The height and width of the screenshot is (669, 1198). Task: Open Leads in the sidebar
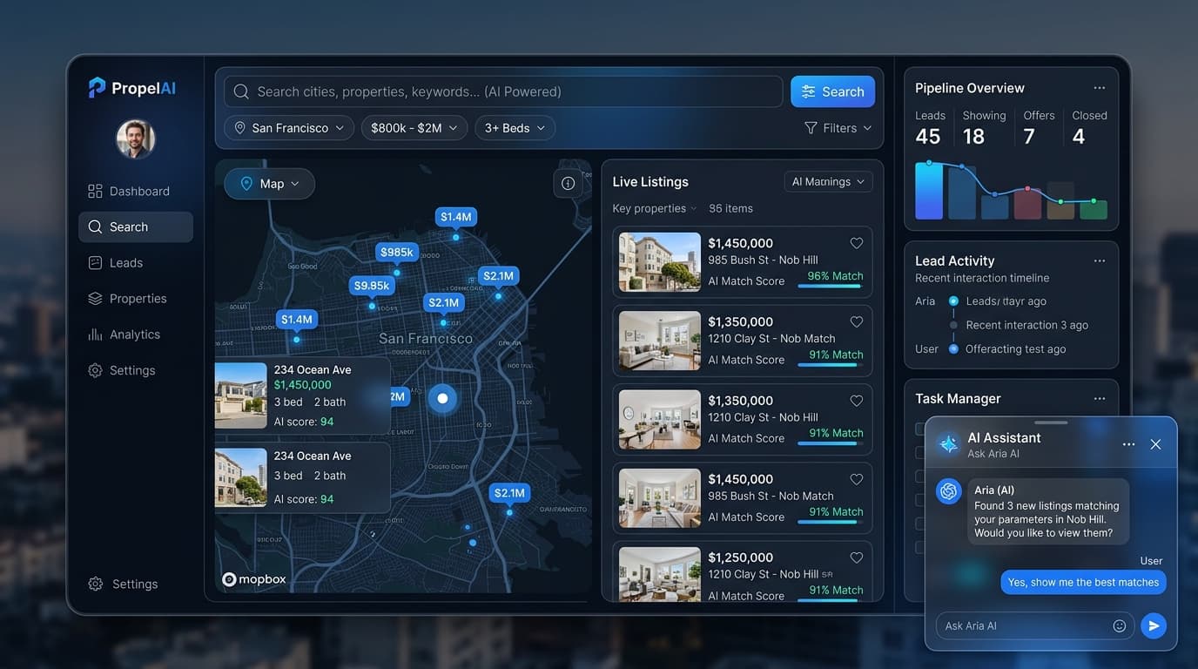coord(136,262)
